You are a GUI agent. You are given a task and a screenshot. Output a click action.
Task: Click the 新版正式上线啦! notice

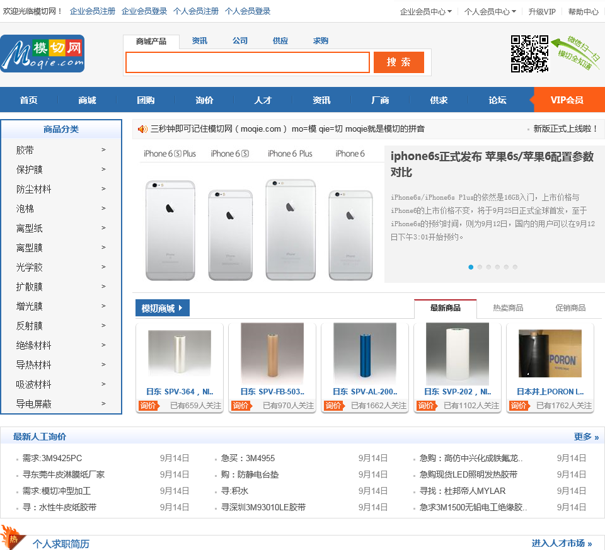566,129
